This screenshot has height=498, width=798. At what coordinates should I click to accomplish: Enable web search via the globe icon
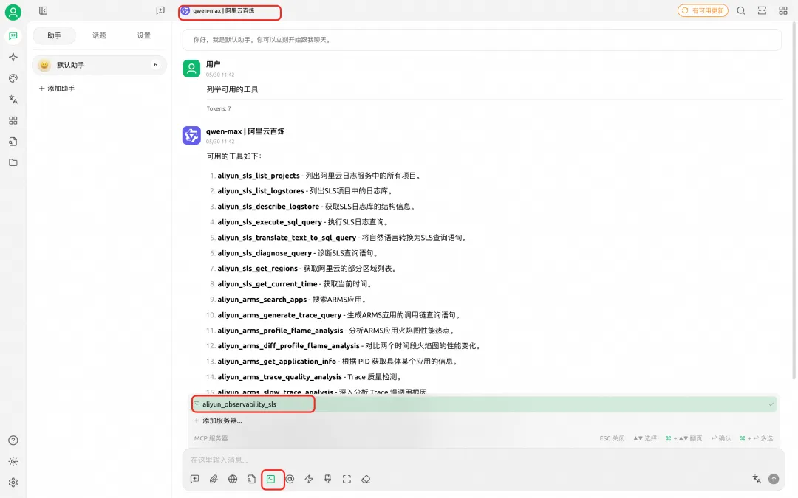pos(233,479)
